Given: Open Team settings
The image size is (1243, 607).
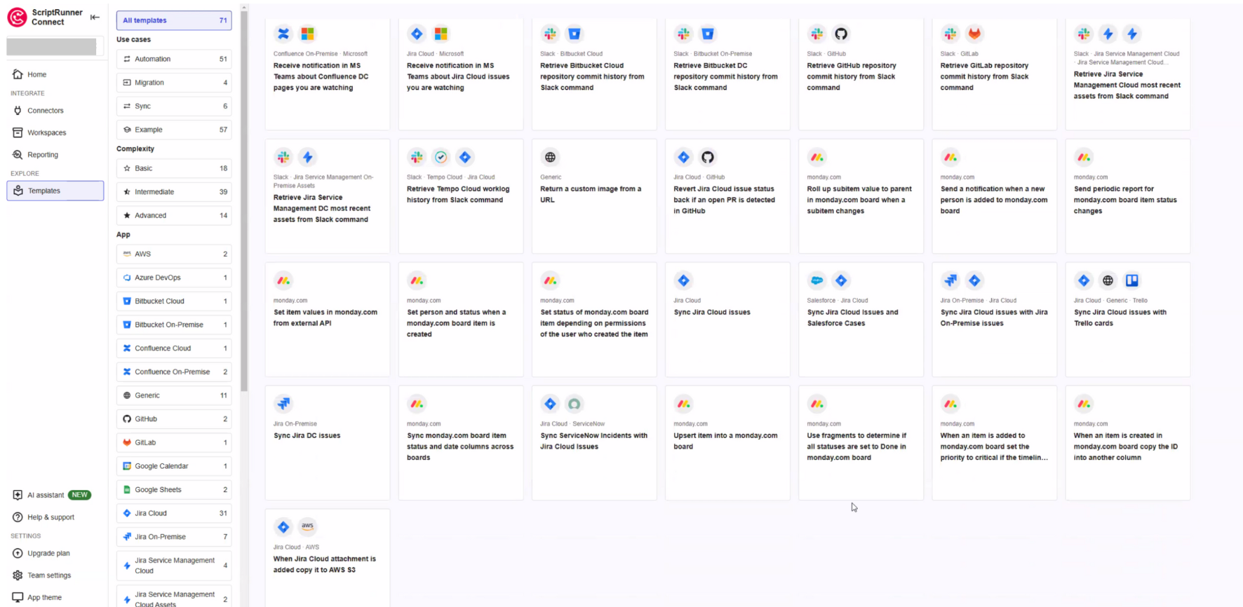Looking at the screenshot, I should click(x=49, y=575).
